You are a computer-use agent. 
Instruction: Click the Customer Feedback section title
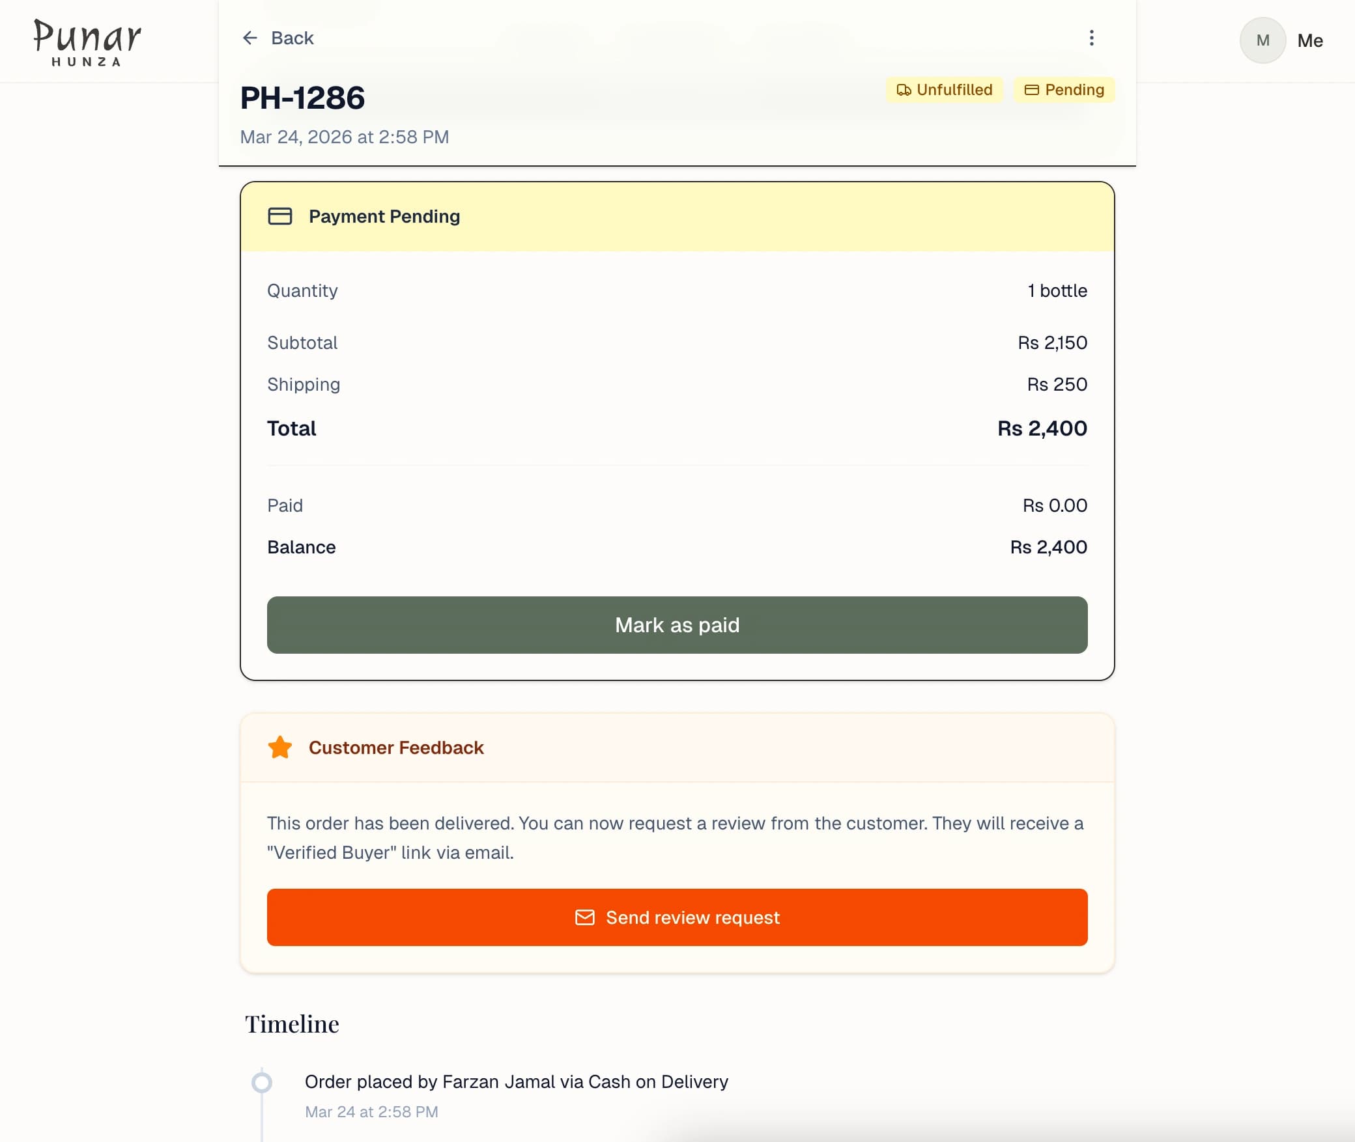396,747
